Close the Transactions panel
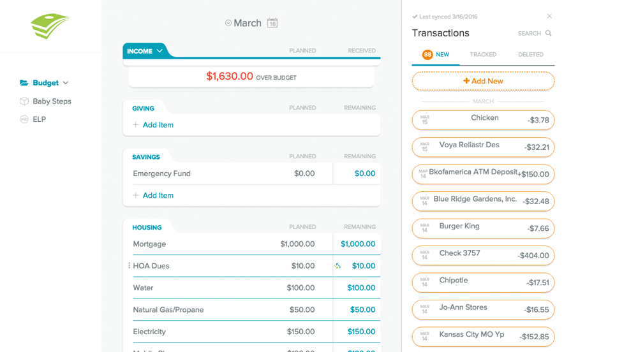Screen dimensions: 638x352 tap(549, 16)
